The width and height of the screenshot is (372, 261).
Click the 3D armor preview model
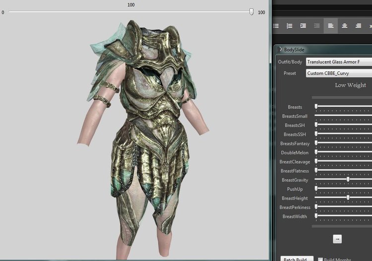143,140
